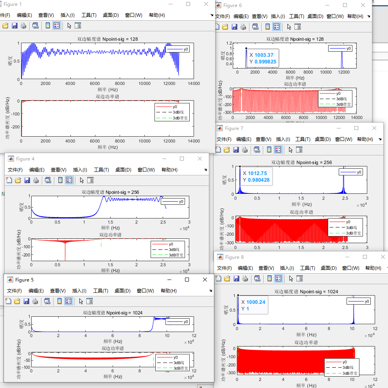Click the 3dB带宽 legend entry in Figure 8

(341, 374)
